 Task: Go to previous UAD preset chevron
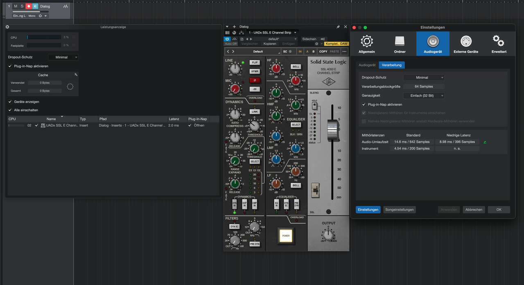[x=228, y=52]
